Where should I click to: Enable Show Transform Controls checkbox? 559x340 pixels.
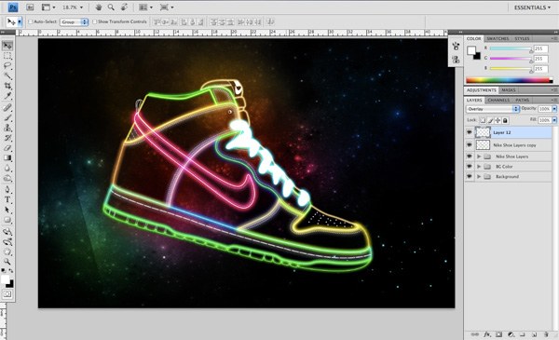(94, 21)
